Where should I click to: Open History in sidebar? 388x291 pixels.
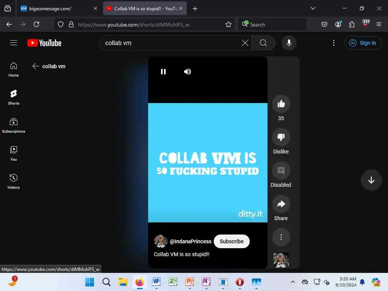[14, 181]
